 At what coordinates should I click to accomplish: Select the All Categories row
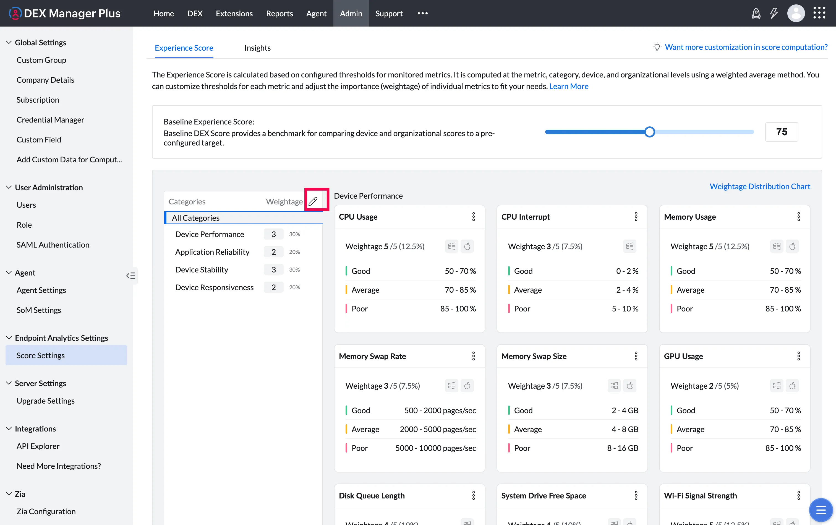[243, 218]
